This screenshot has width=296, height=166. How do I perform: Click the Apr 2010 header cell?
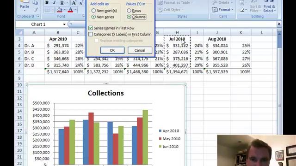(58, 39)
